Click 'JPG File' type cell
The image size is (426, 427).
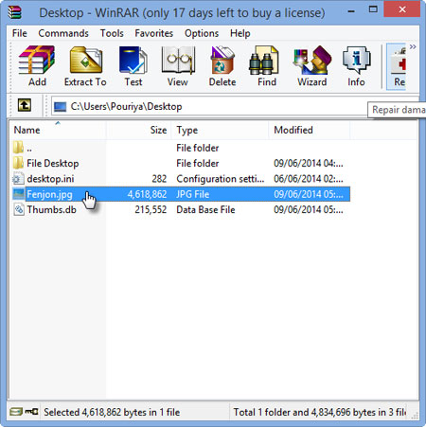coord(193,194)
